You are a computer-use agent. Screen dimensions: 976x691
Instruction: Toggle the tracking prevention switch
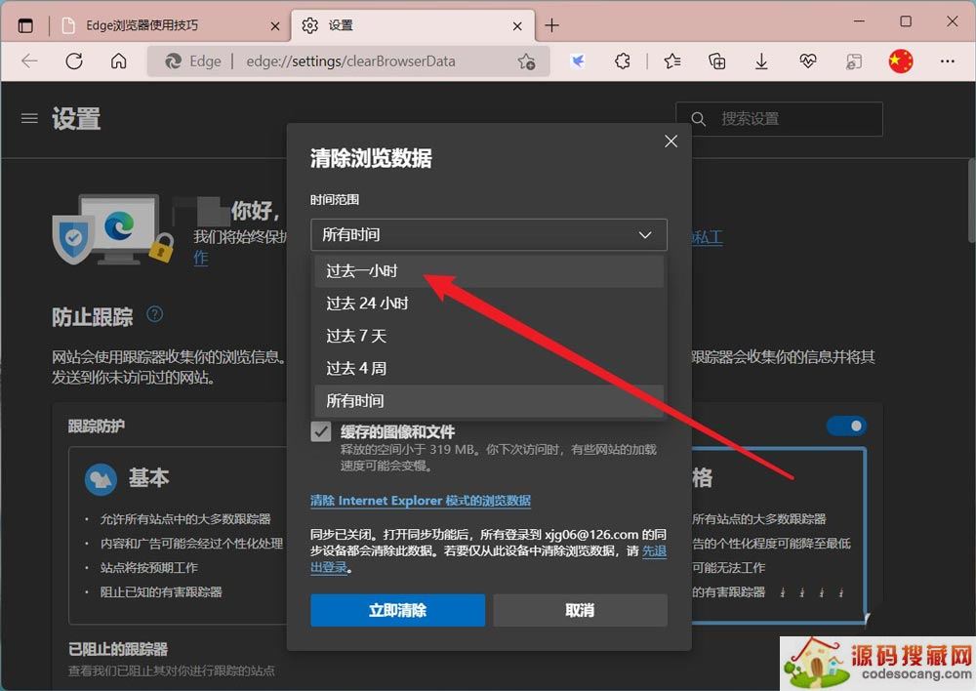[846, 426]
